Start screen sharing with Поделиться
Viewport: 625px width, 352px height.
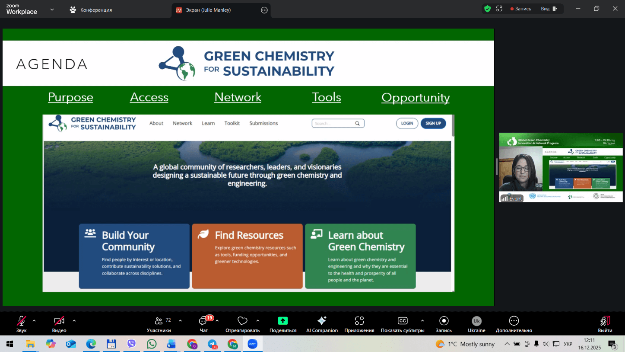tap(283, 323)
